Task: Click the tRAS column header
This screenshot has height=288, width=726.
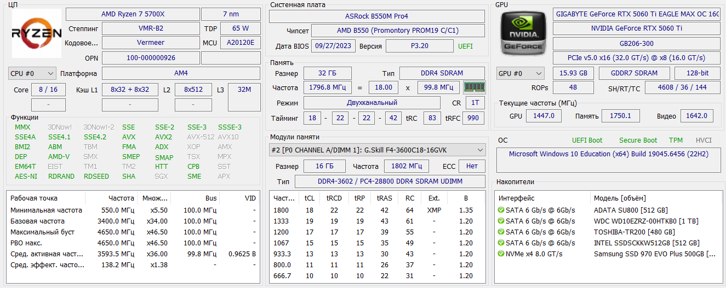Action: click(x=384, y=198)
